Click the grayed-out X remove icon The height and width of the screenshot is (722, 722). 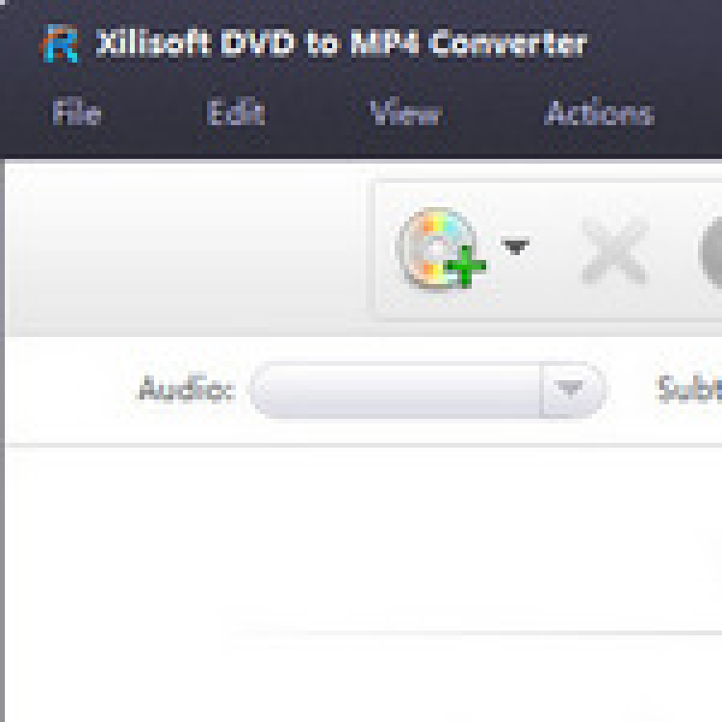[615, 250]
